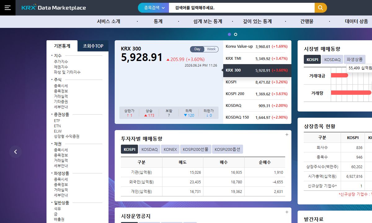Click 외국인 순매수 value -4,655

(278, 182)
